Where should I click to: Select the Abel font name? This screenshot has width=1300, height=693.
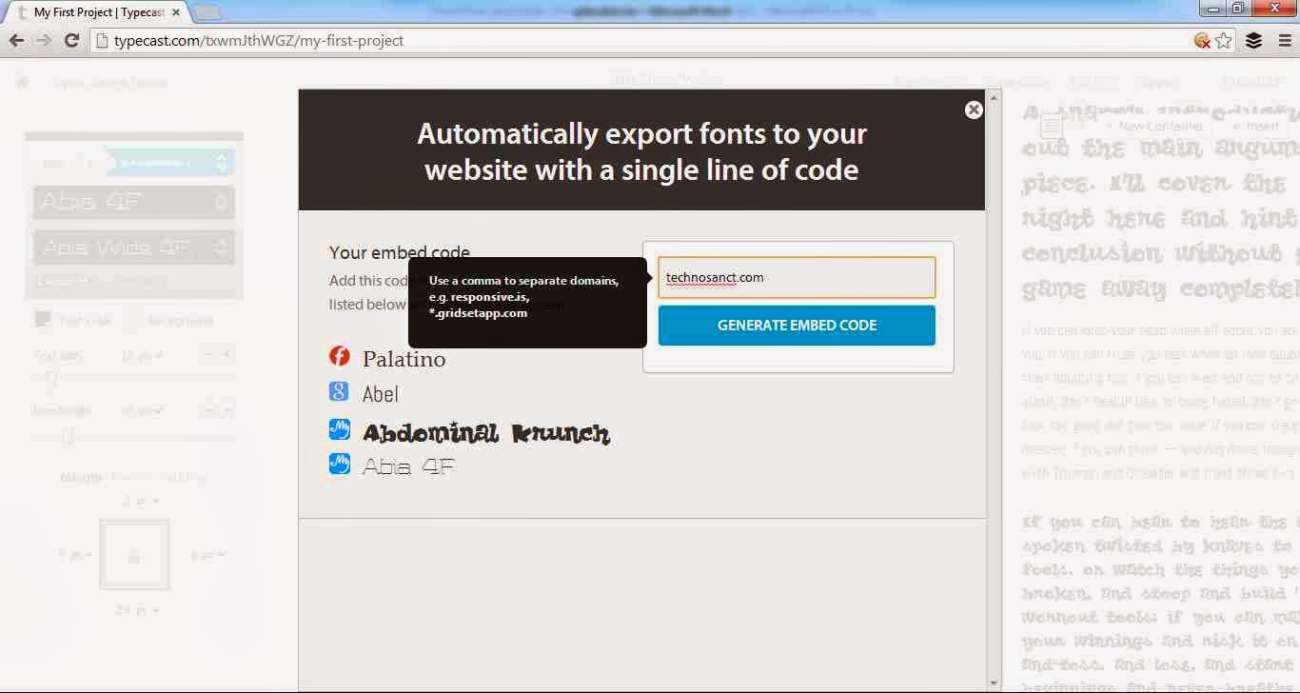coord(381,393)
